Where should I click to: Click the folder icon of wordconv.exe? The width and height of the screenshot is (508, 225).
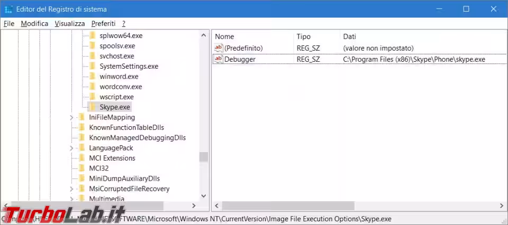92,87
